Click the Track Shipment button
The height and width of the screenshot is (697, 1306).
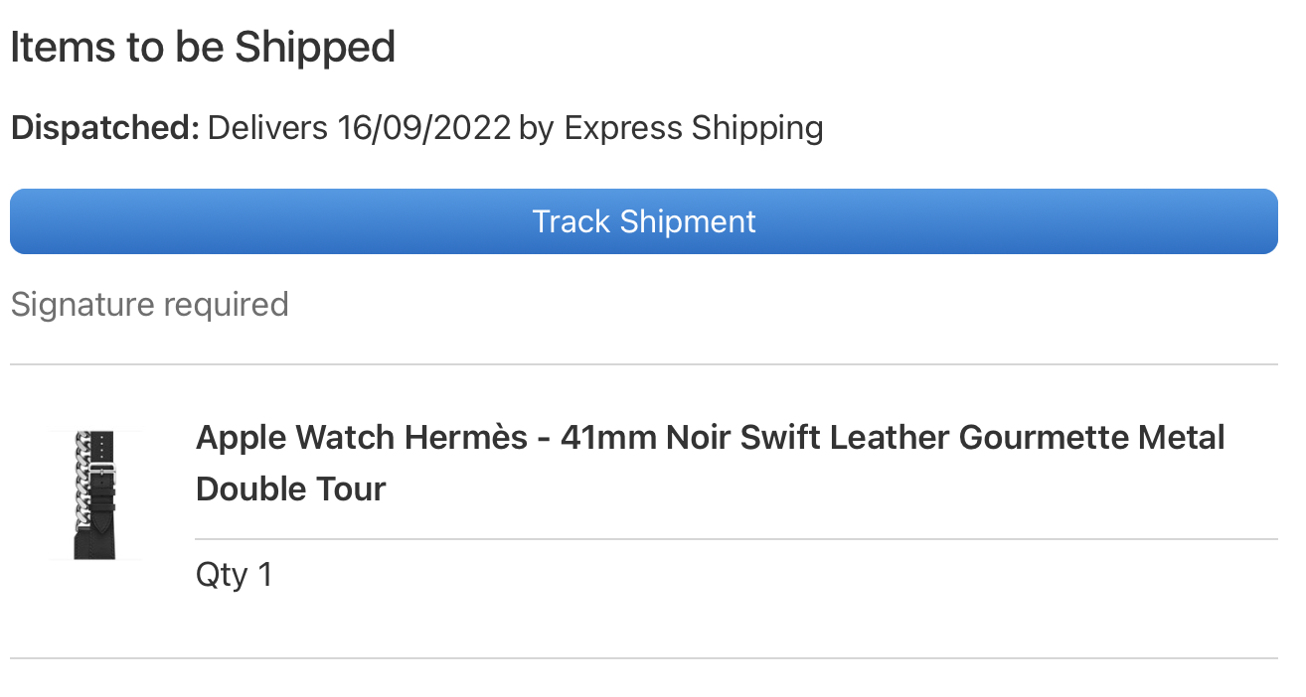point(643,221)
